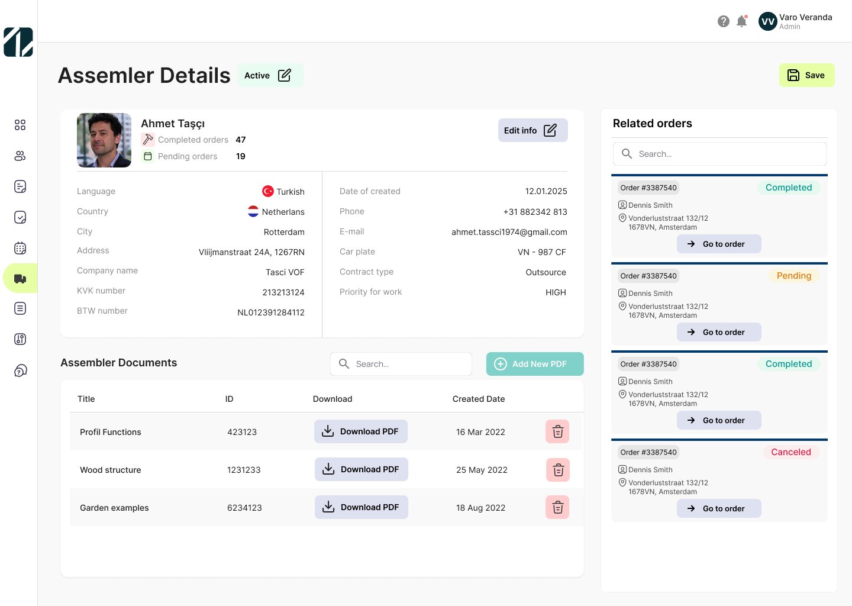The width and height of the screenshot is (852, 606).
Task: Add a new PDF document
Action: pyautogui.click(x=535, y=364)
